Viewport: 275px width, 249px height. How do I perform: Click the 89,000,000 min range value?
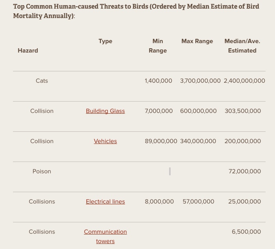click(161, 141)
